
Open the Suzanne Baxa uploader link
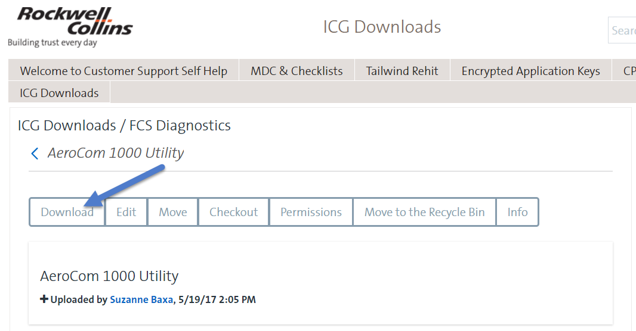pos(141,299)
